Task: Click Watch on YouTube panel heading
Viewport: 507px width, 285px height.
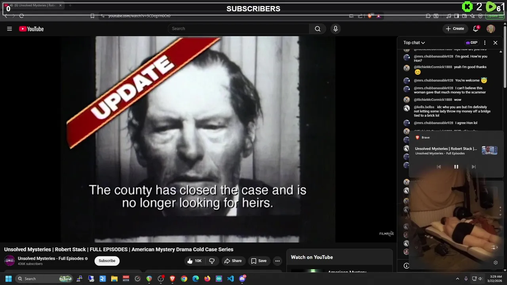Action: tap(312, 257)
